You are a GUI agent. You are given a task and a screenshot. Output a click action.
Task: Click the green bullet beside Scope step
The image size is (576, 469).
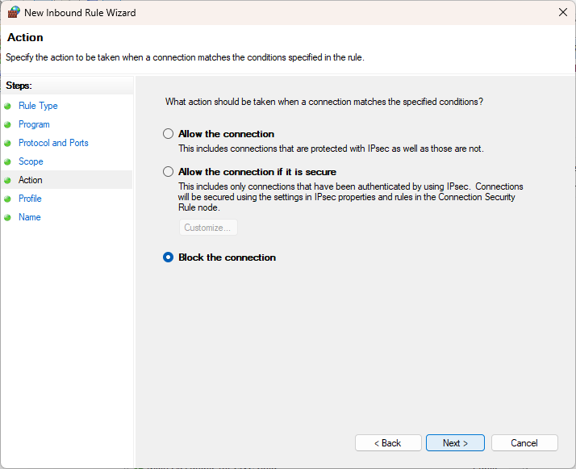(9, 161)
